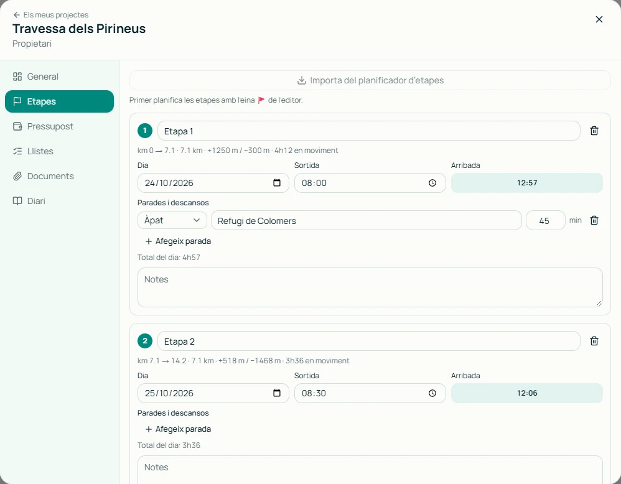Click the 'Total del dia: 3h36' text
The width and height of the screenshot is (621, 484).
click(169, 445)
